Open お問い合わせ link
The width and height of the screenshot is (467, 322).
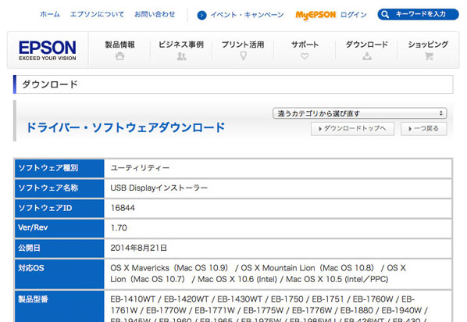click(x=155, y=14)
